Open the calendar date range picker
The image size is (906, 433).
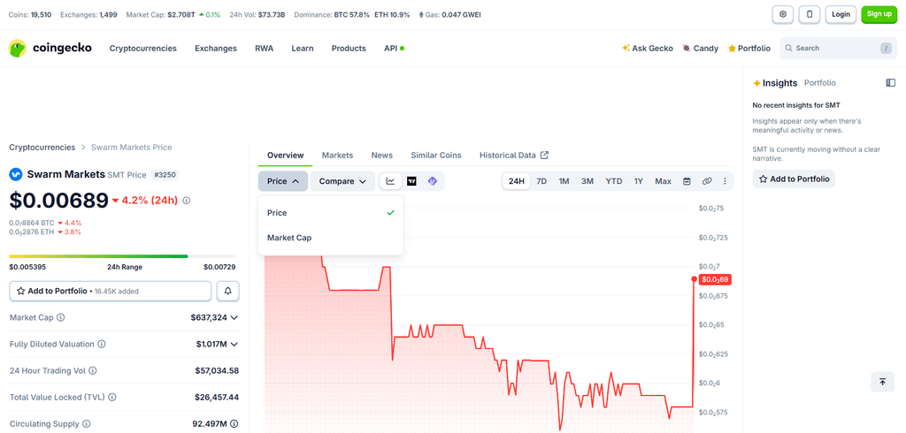coord(687,181)
